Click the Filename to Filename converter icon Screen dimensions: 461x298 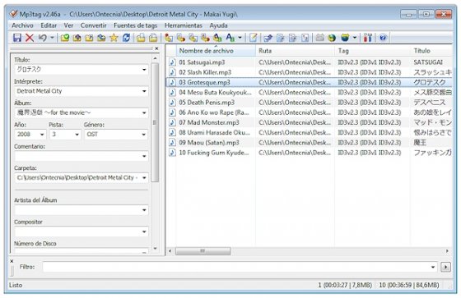(x=193, y=38)
